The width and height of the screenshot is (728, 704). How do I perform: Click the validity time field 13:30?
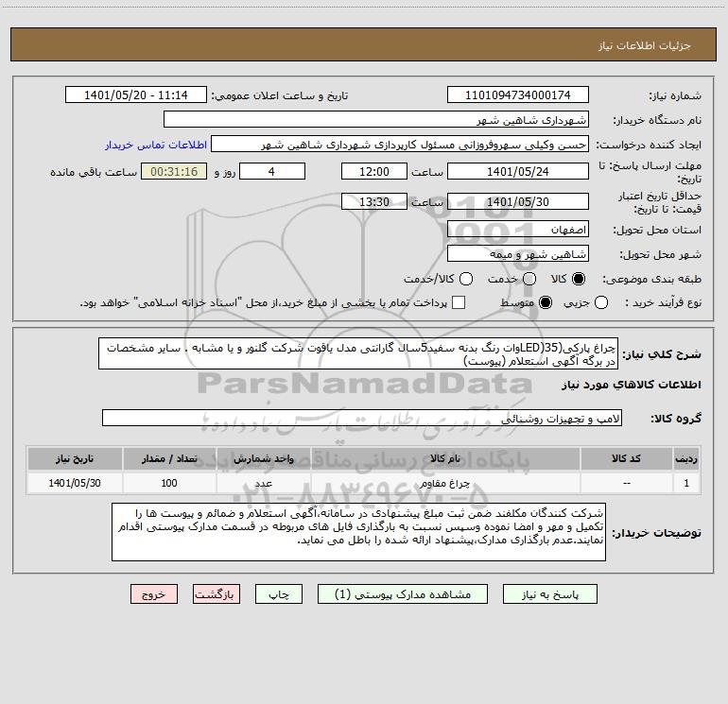[374, 201]
